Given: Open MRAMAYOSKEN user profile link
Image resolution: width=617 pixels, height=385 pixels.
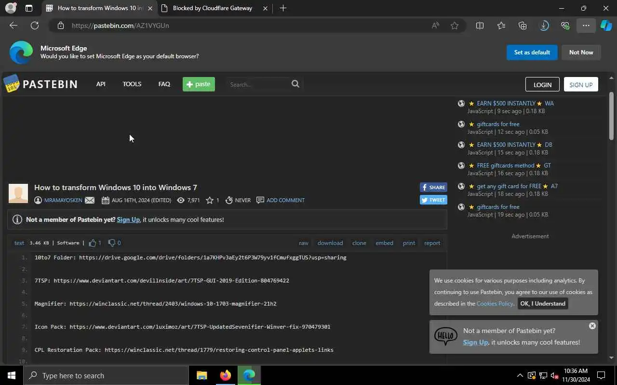Looking at the screenshot, I should [x=63, y=200].
